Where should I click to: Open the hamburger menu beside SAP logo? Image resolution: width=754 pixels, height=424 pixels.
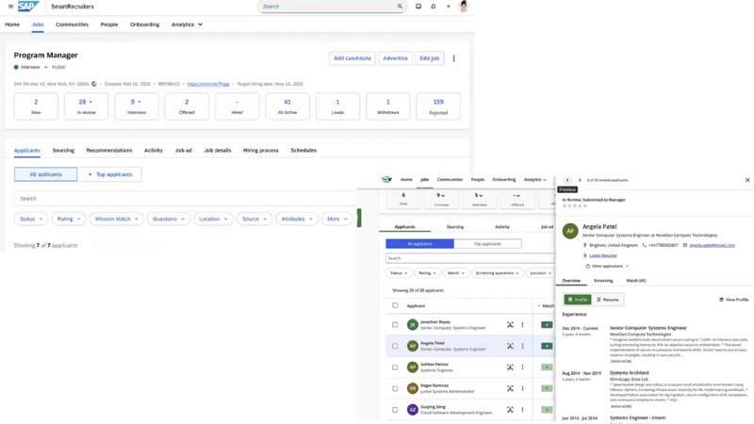click(x=10, y=7)
